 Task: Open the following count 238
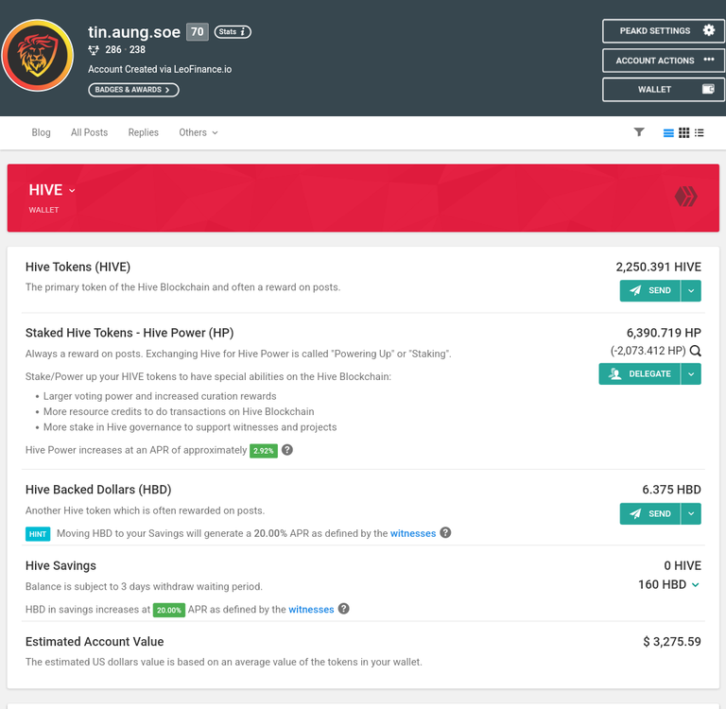point(137,49)
